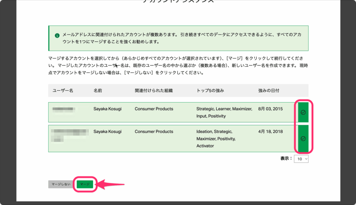Viewport: 356px width, 205px height.
Task: Click Consumer Products in the 2015 row
Action: 154,109
